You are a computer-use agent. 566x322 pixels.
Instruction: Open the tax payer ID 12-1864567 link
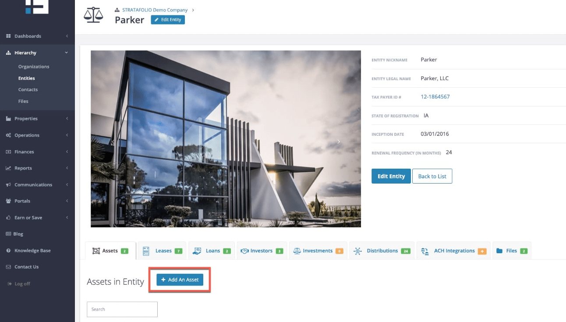click(435, 97)
